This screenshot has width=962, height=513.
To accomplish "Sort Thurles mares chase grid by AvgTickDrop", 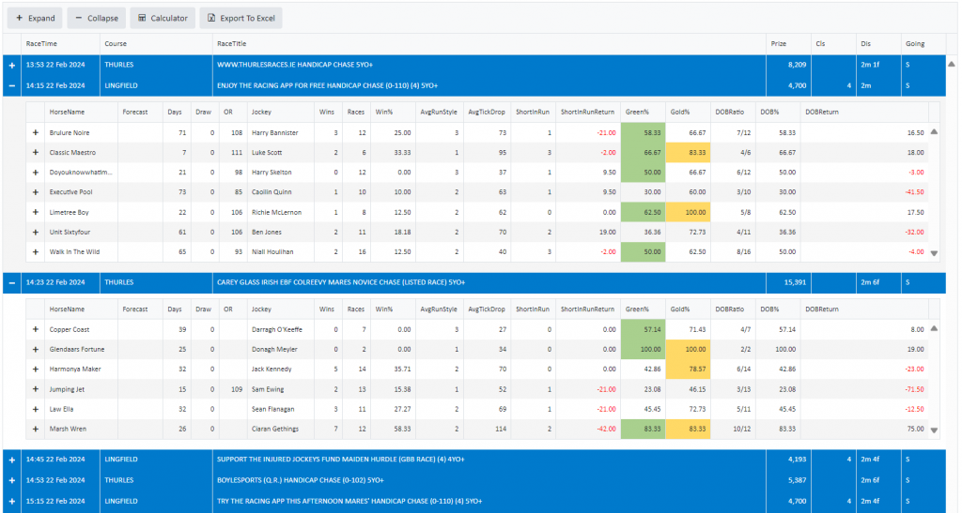I will tap(486, 309).
